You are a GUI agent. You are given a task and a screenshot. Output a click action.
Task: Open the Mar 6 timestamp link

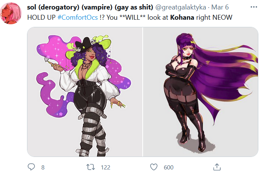220,7
